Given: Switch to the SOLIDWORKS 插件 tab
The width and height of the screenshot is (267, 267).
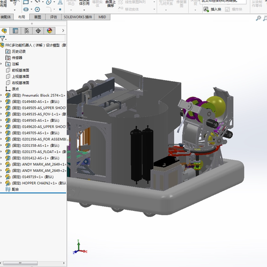Looking at the screenshot, I should click(x=78, y=17).
